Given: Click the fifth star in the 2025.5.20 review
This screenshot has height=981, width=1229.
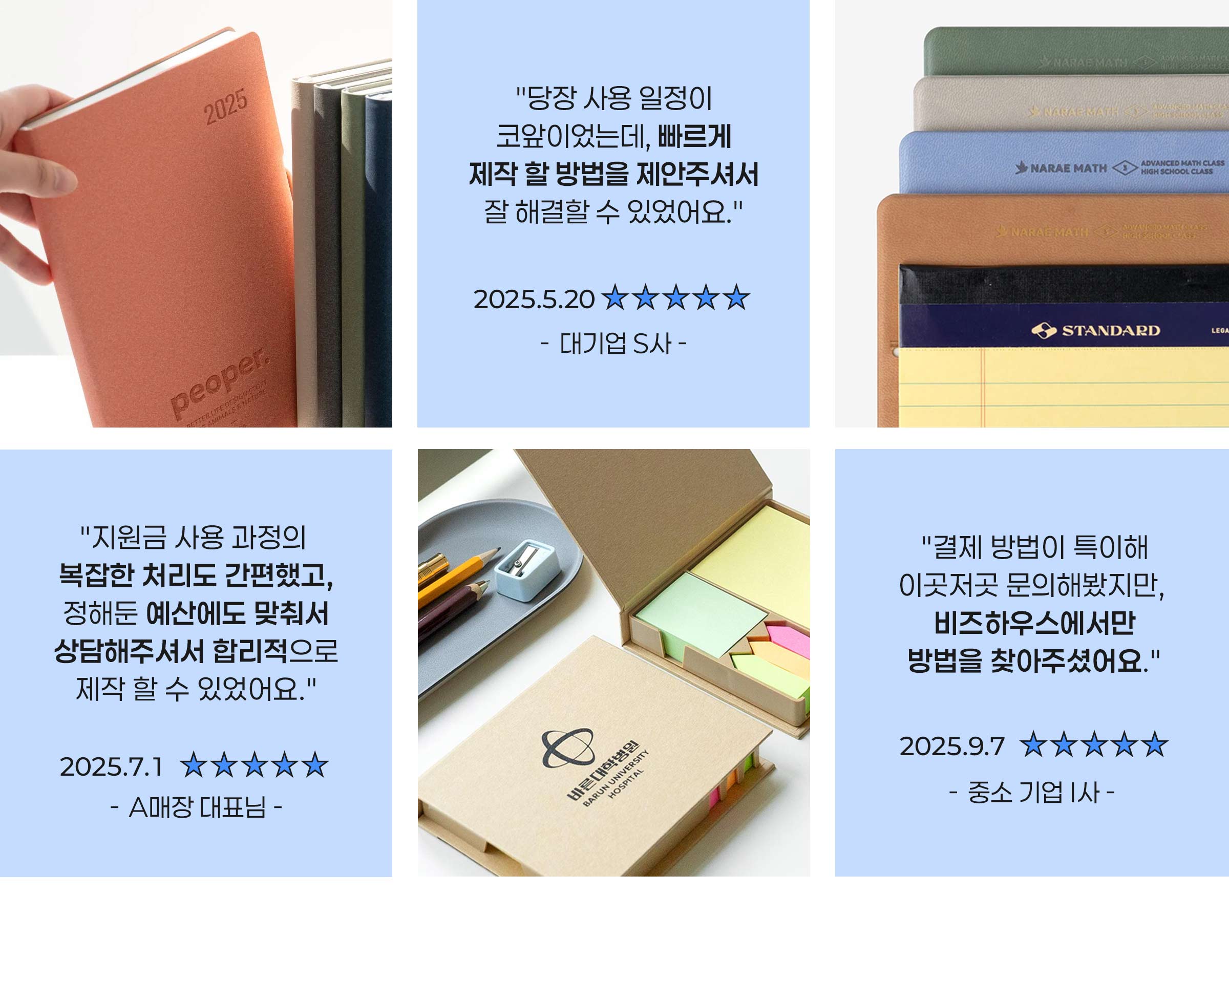Looking at the screenshot, I should tap(736, 297).
